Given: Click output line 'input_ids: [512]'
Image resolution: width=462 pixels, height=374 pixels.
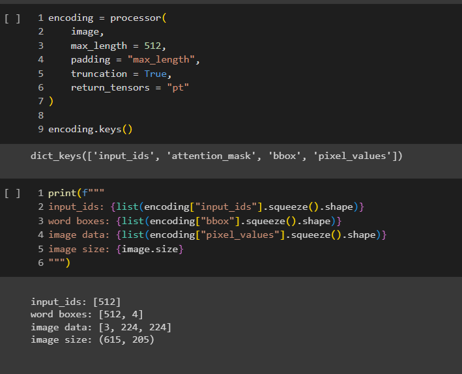Looking at the screenshot, I should pos(76,302).
